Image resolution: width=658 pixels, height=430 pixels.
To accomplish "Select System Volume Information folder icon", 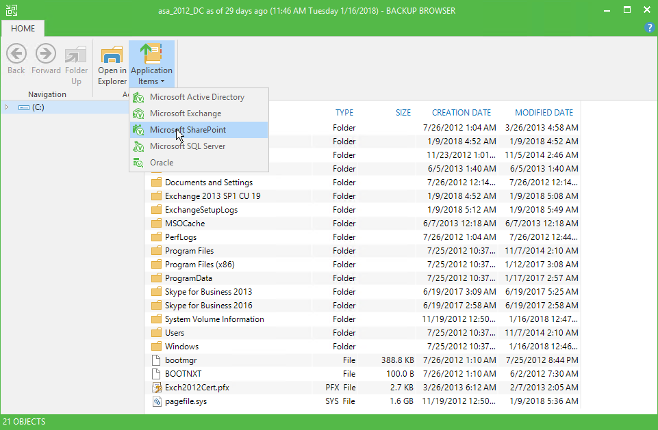I will click(x=156, y=319).
